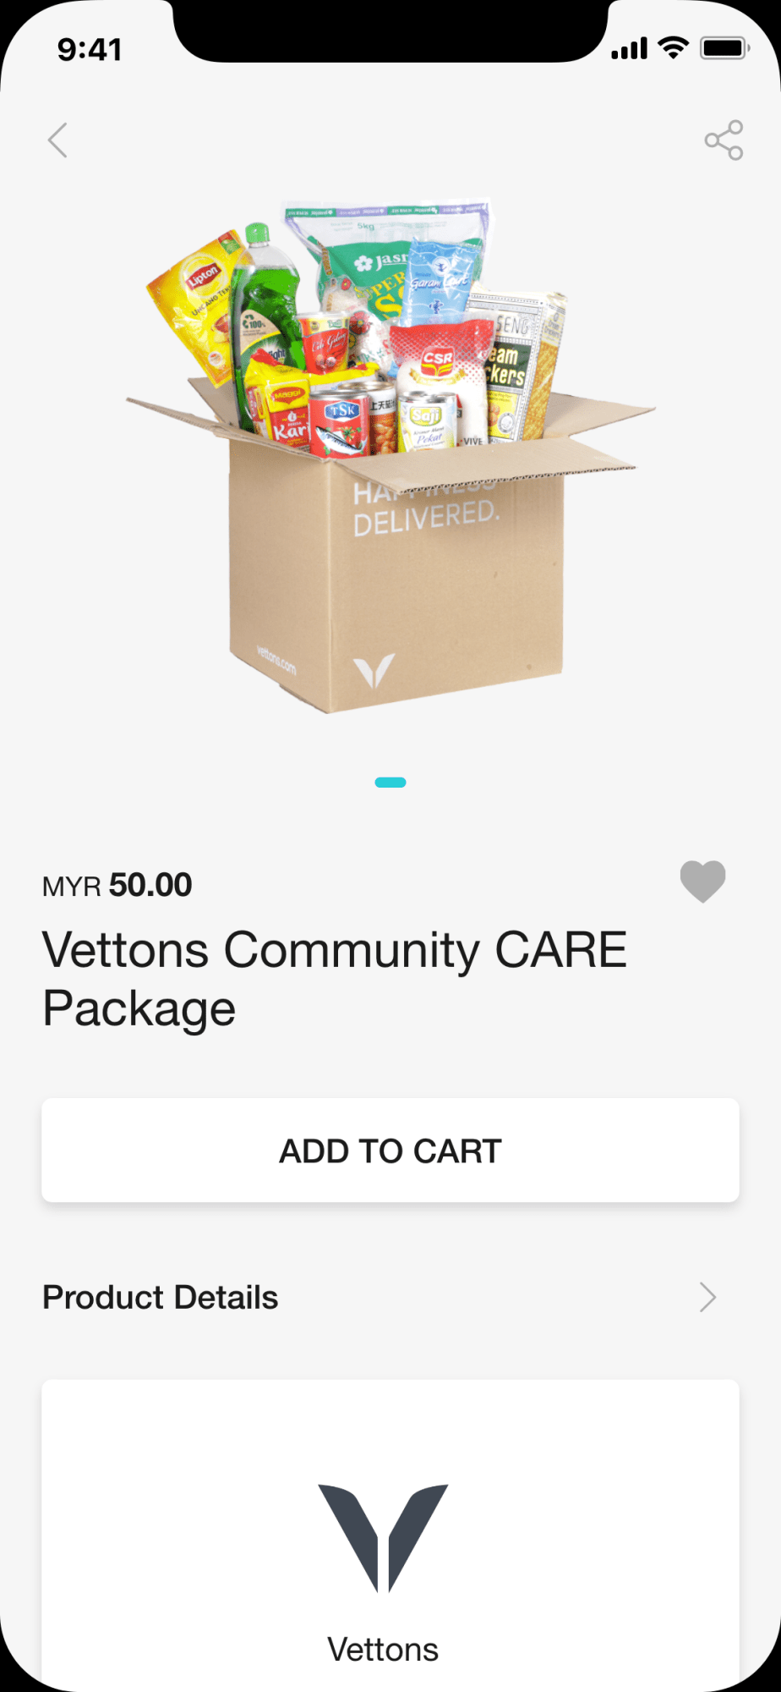Viewport: 781px width, 1692px height.
Task: Tap the Vettons seller logo in the card
Action: (383, 1537)
